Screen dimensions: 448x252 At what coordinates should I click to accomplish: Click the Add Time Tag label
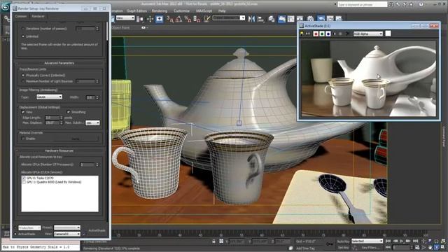pyautogui.click(x=305, y=248)
